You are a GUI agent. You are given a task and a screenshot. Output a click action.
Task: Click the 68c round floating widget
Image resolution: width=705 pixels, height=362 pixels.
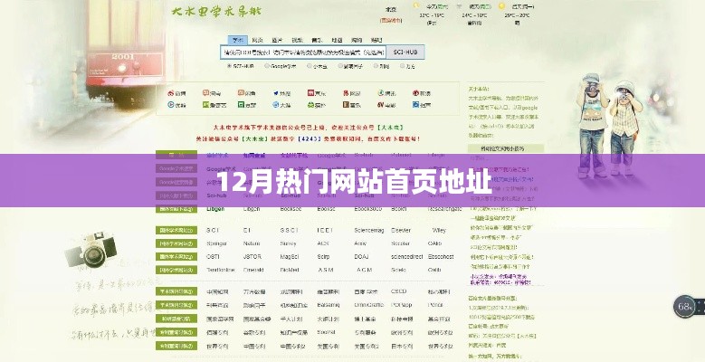[685, 308]
